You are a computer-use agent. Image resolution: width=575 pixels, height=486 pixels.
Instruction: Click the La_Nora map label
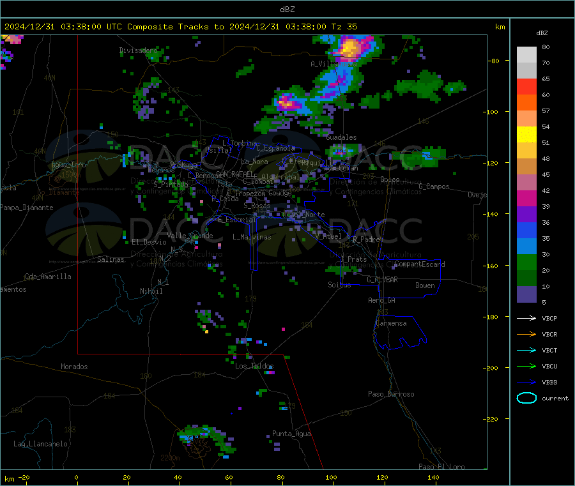pos(254,162)
